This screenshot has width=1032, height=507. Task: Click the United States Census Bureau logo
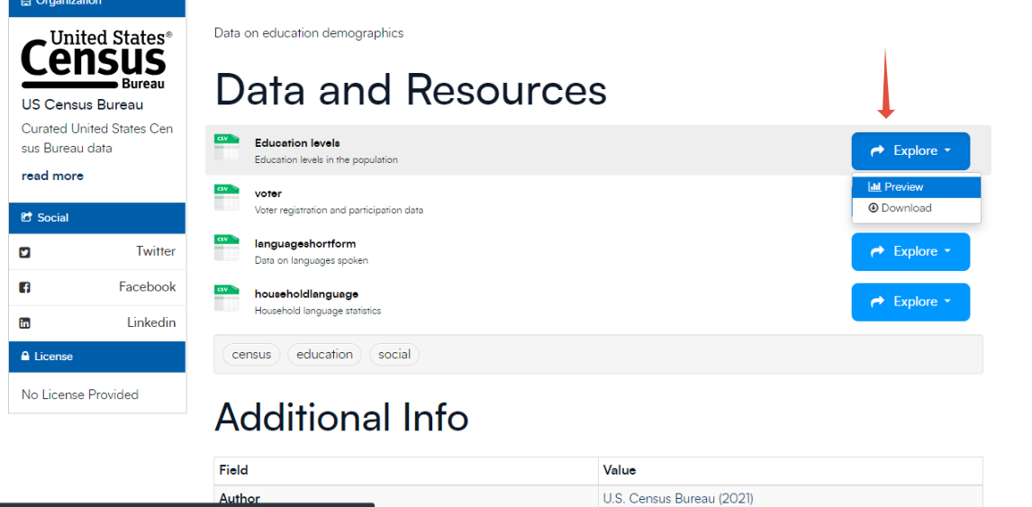[96, 59]
